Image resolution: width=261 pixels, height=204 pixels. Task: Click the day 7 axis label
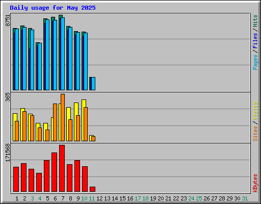tap(63, 198)
